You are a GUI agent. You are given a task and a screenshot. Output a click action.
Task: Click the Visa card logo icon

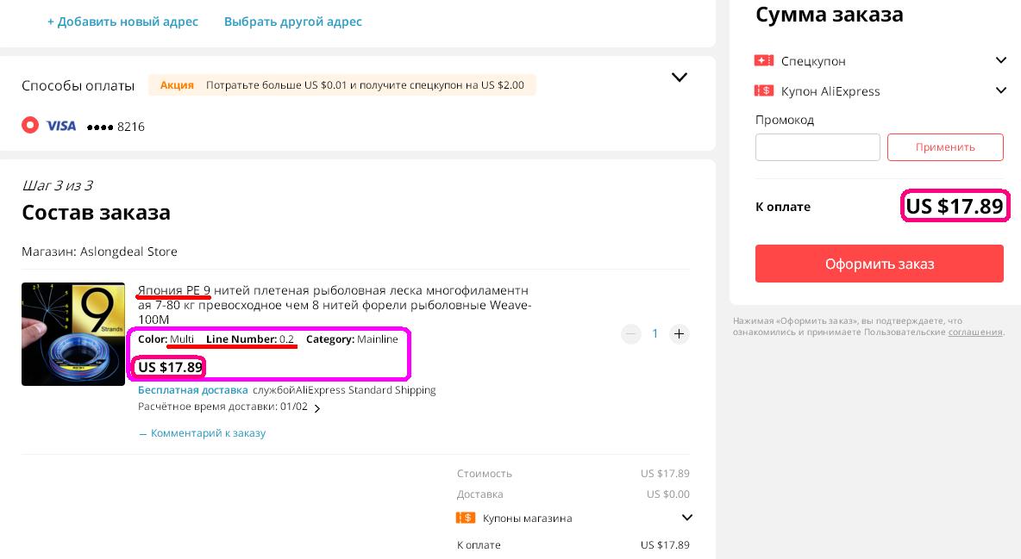[60, 126]
